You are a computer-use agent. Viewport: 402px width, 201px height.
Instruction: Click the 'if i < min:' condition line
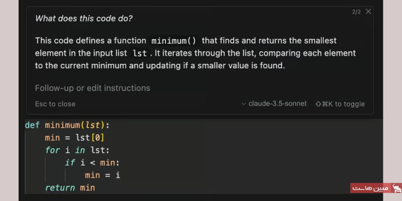click(x=92, y=163)
